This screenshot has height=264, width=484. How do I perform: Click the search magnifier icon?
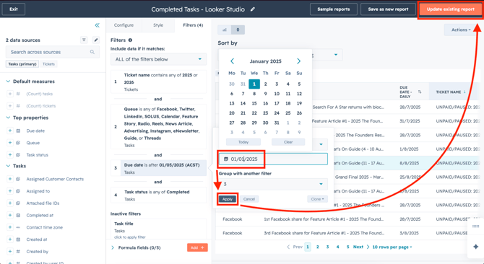[x=92, y=52]
